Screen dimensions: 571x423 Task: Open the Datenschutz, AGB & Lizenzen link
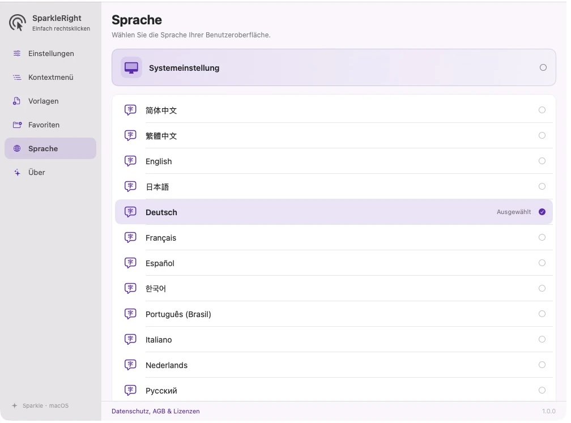coord(155,411)
